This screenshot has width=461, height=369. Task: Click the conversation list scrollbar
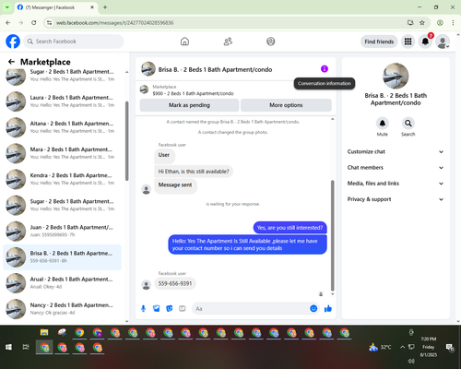click(127, 141)
